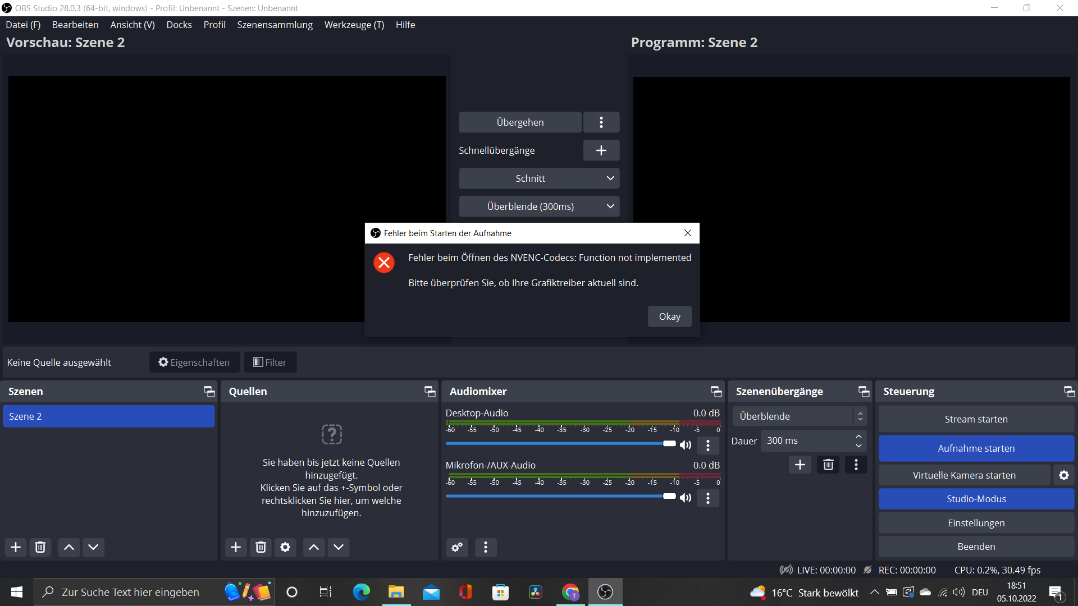Click the taskbar search box
The width and height of the screenshot is (1078, 606).
click(x=154, y=592)
